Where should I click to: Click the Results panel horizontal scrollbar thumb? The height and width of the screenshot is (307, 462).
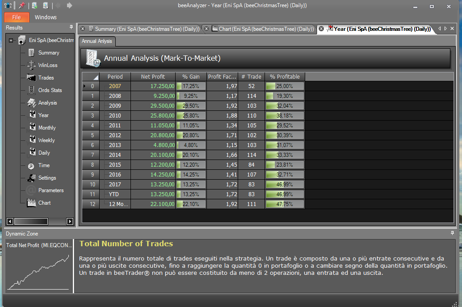[31, 221]
